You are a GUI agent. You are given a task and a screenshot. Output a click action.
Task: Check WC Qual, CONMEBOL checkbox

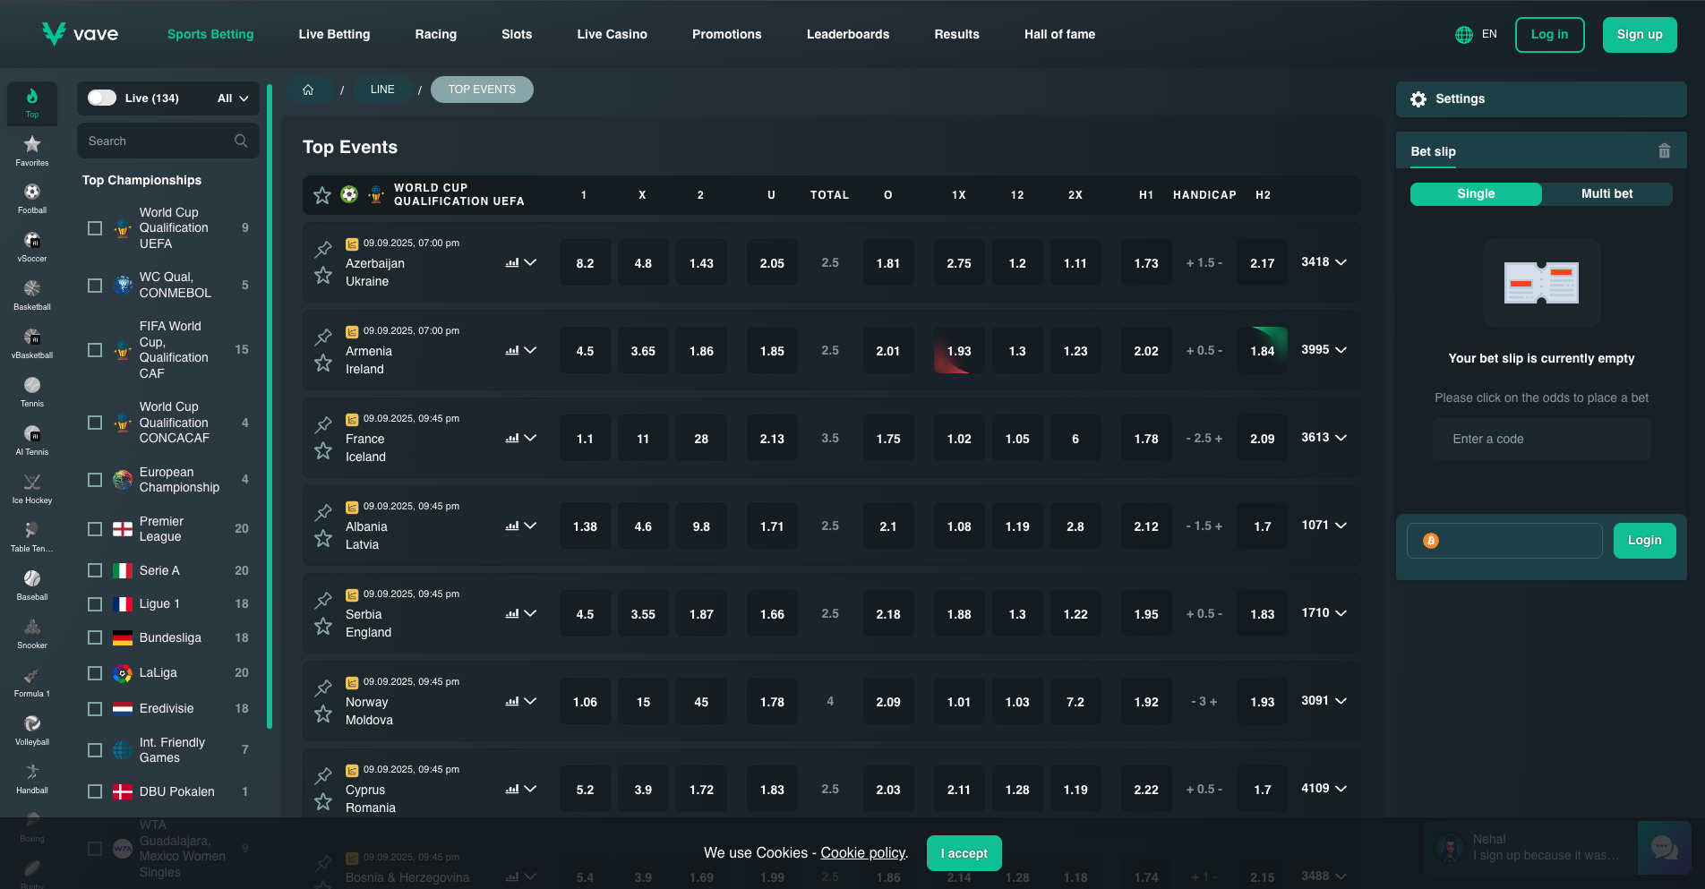(95, 286)
